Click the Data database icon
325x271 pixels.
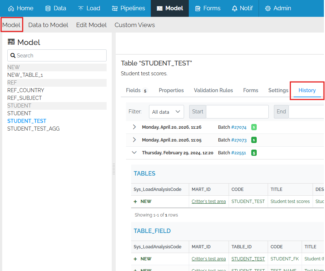click(x=48, y=8)
